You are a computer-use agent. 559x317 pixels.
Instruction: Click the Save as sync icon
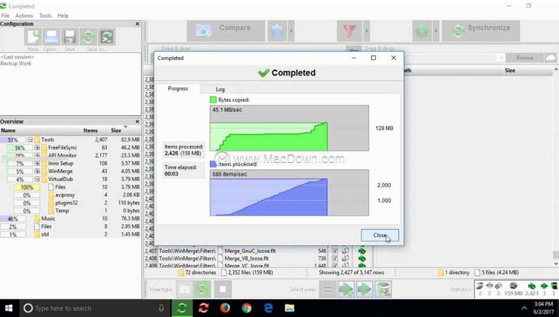(88, 37)
